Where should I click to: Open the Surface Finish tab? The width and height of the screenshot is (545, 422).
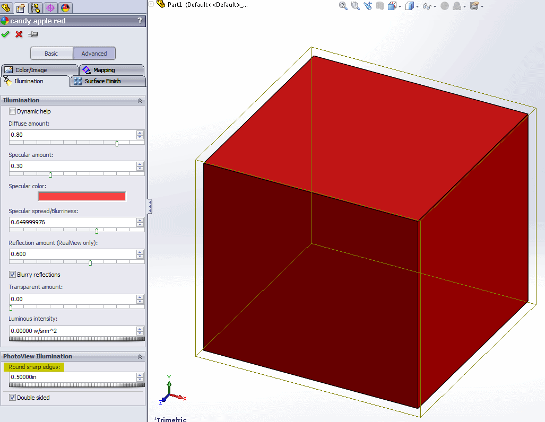pyautogui.click(x=108, y=81)
